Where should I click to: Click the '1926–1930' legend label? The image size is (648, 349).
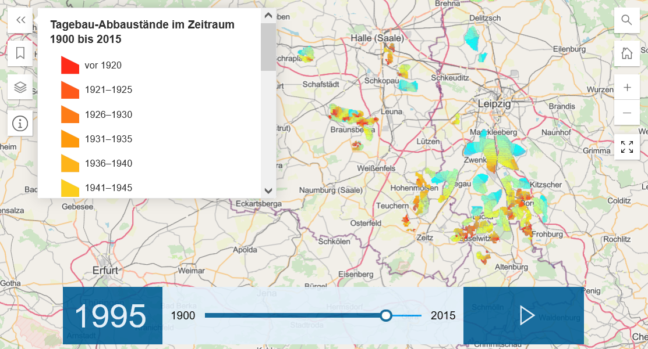tap(108, 114)
